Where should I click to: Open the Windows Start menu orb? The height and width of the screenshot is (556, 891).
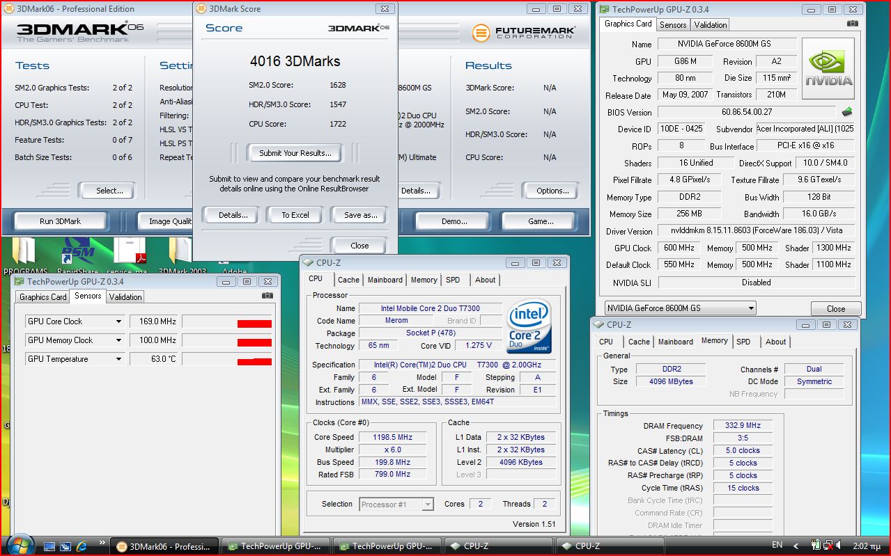19,545
